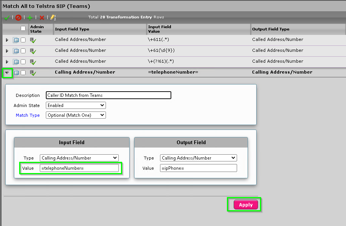346x226 pixels.
Task: Click the blue Match Type link
Action: point(27,115)
